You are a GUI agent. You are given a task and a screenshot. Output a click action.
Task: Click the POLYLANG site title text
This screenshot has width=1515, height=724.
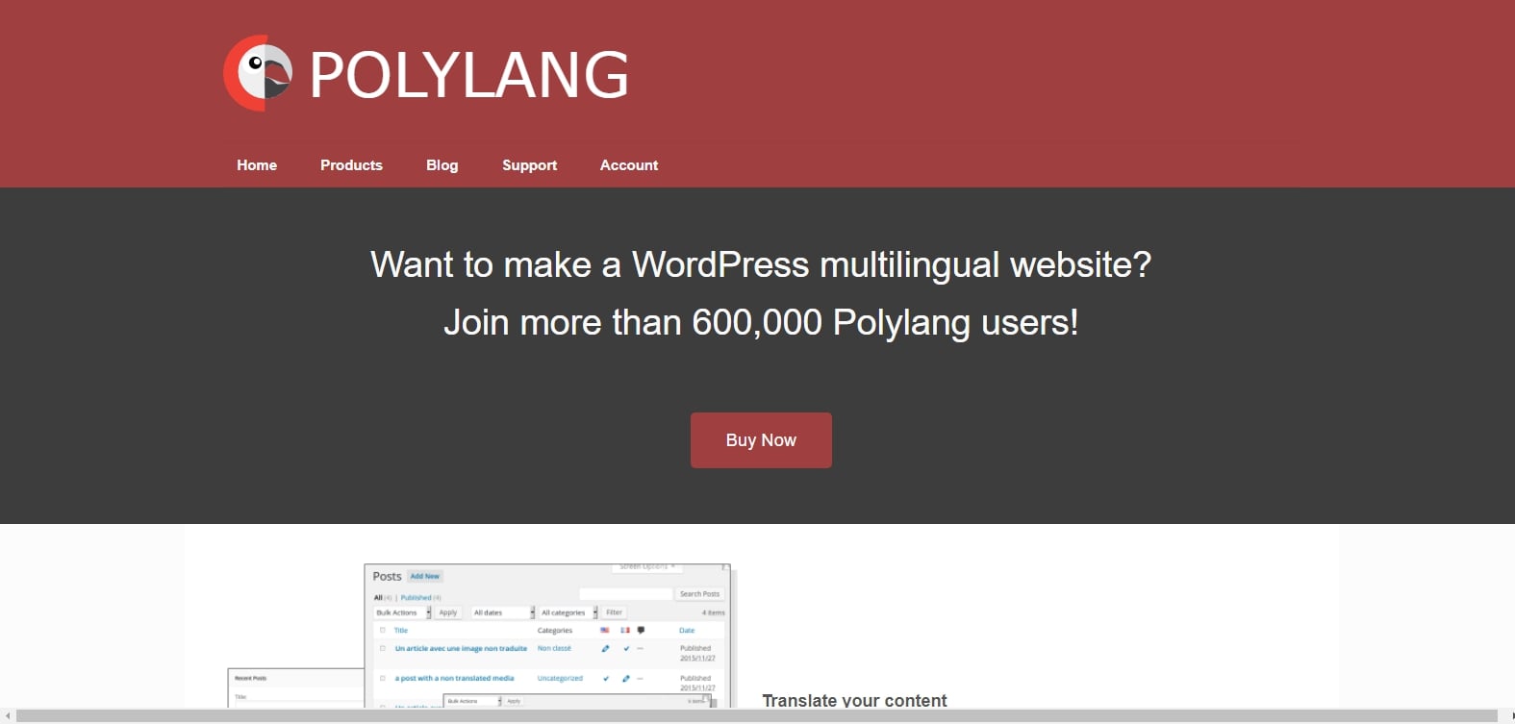(469, 75)
